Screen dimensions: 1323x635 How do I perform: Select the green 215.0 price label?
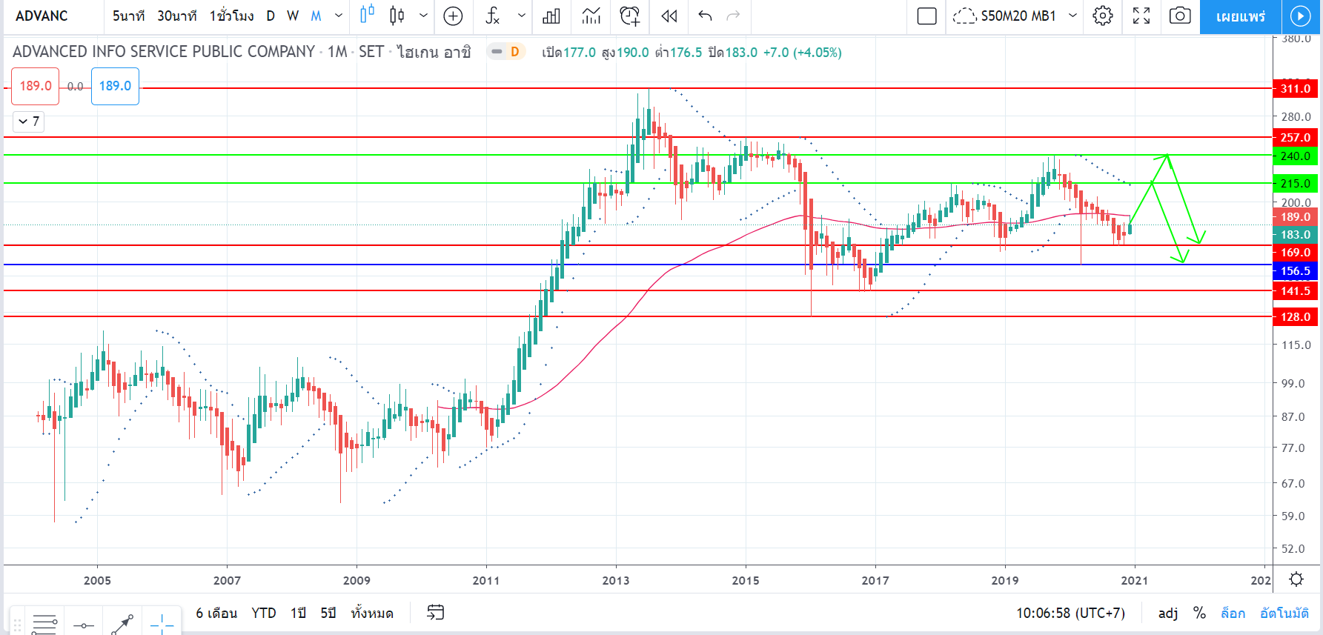coord(1296,183)
